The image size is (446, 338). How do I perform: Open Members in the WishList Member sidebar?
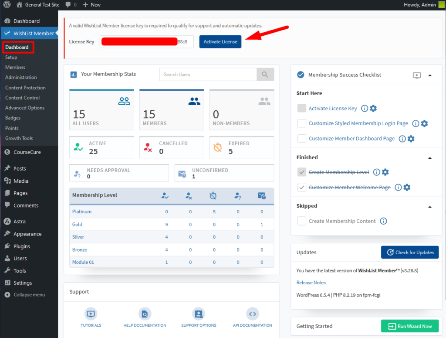[16, 67]
